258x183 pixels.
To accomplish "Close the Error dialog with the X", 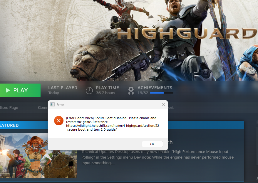I will point(163,105).
